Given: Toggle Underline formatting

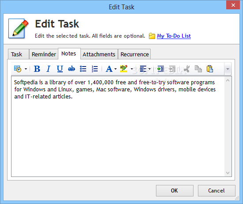Looking at the screenshot, I should coord(60,69).
